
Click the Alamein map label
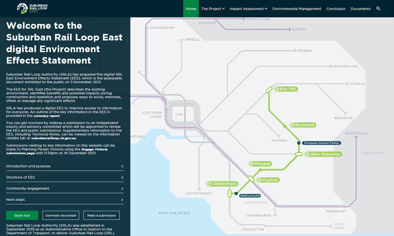click(279, 140)
